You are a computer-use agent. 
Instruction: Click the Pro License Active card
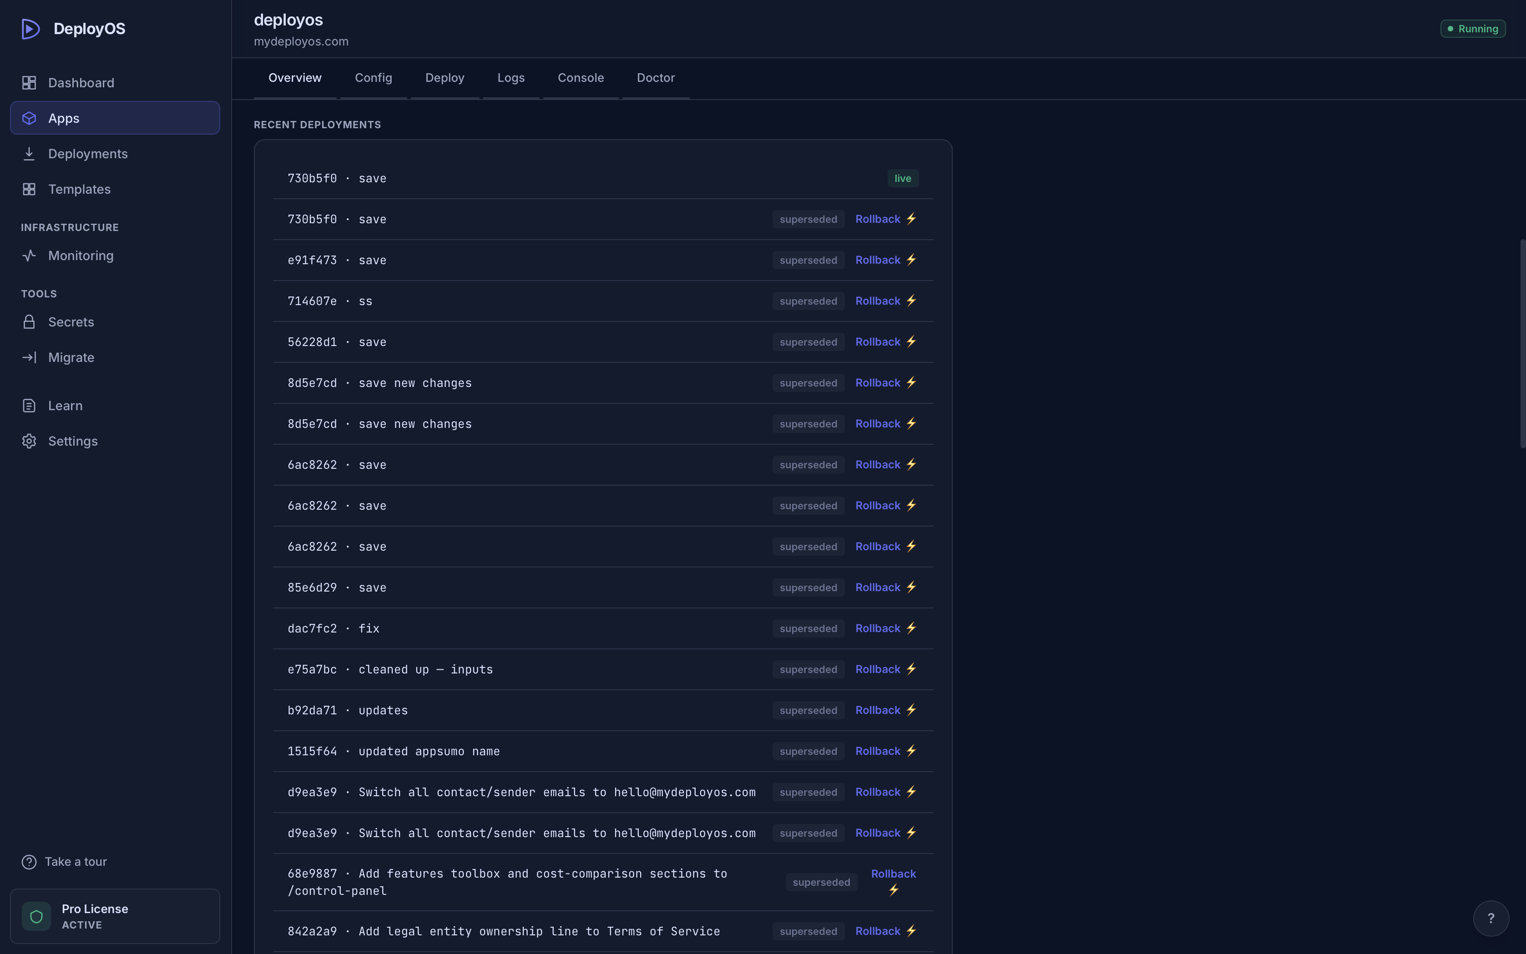click(x=115, y=916)
